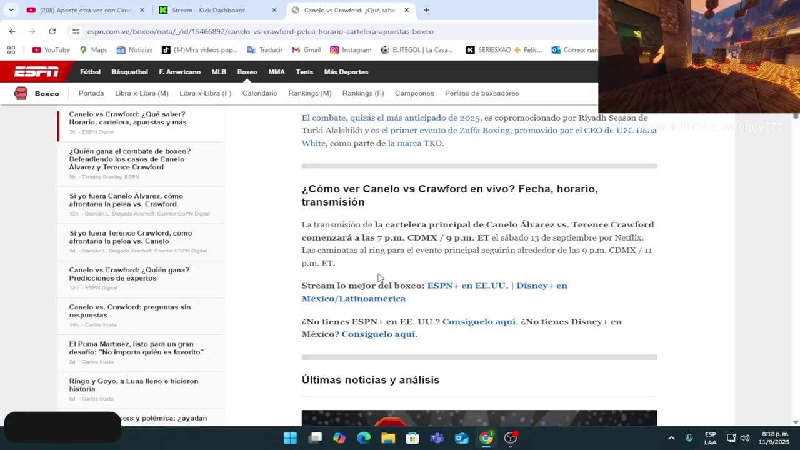This screenshot has width=800, height=450.
Task: Open Outlook from the taskbar
Action: pos(461,438)
